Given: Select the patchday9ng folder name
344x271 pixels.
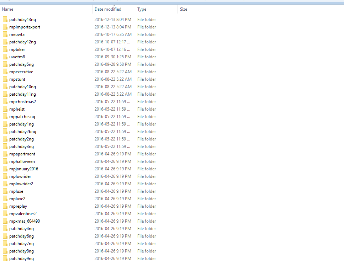Looking at the screenshot, I should click(x=21, y=259).
